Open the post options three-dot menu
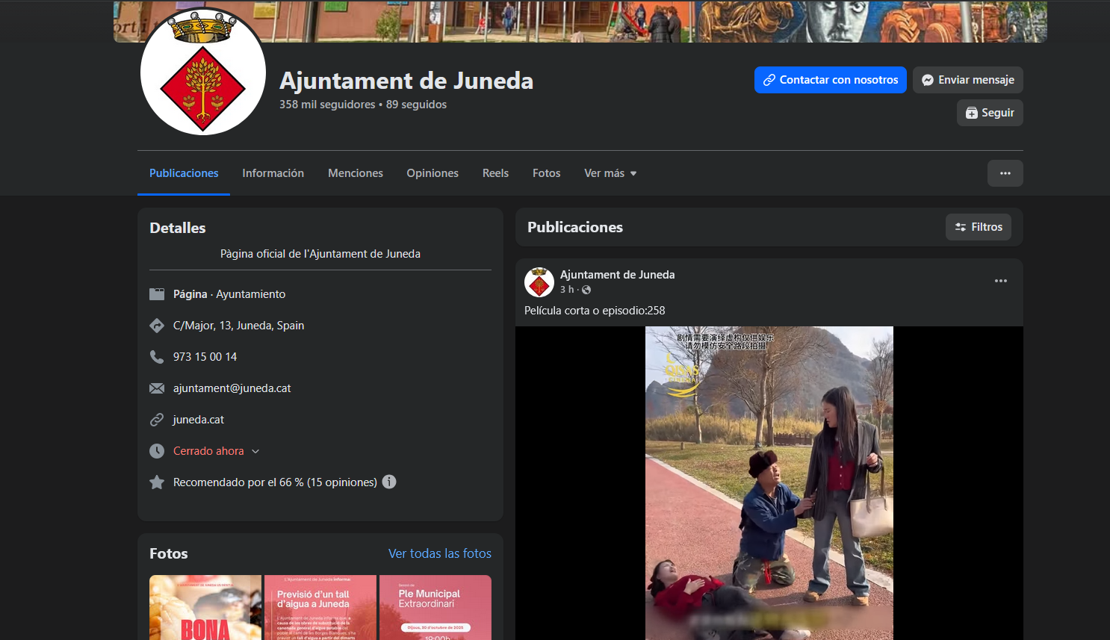 point(1000,281)
